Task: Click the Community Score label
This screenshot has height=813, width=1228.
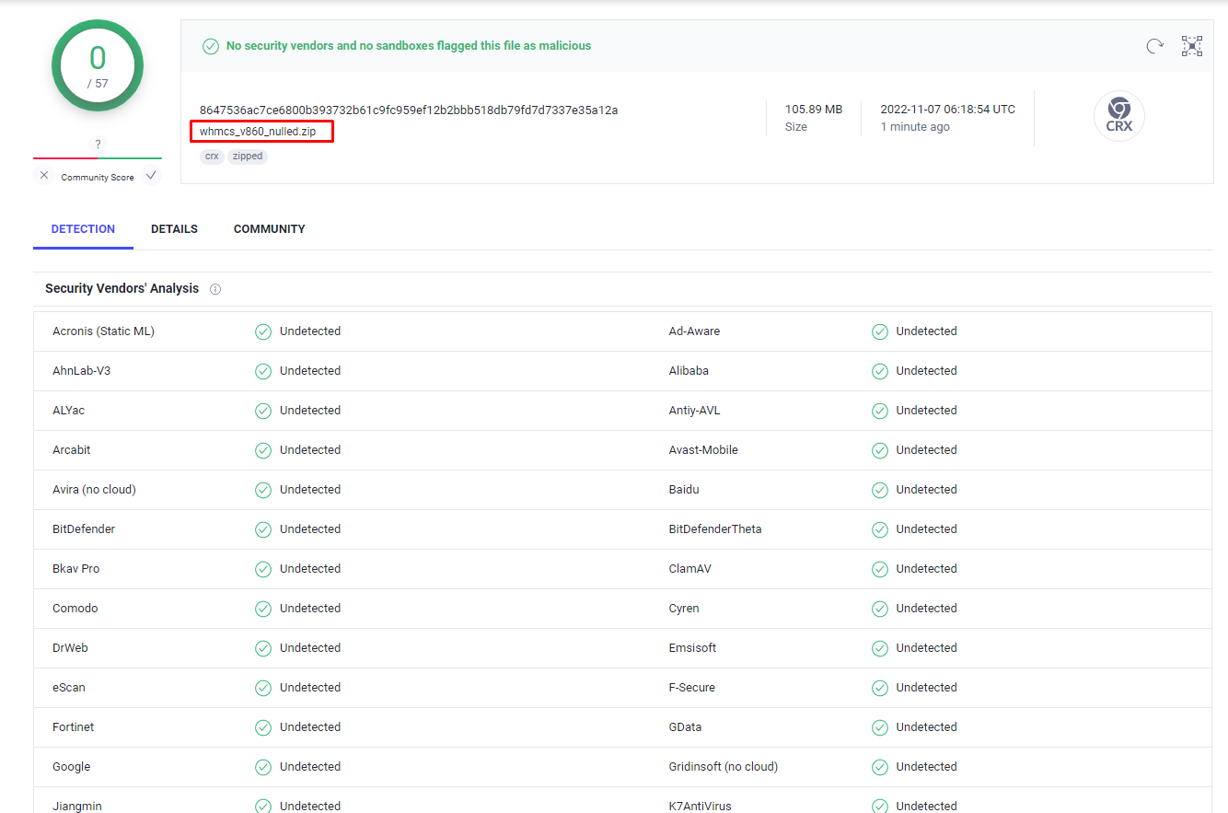Action: pos(98,178)
